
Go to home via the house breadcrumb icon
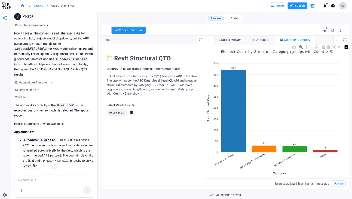pyautogui.click(x=23, y=6)
